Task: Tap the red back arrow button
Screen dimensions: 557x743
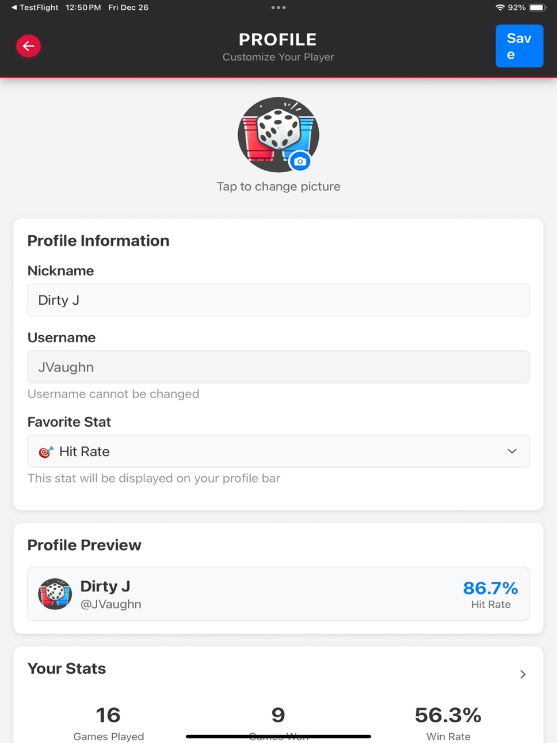Action: (28, 46)
